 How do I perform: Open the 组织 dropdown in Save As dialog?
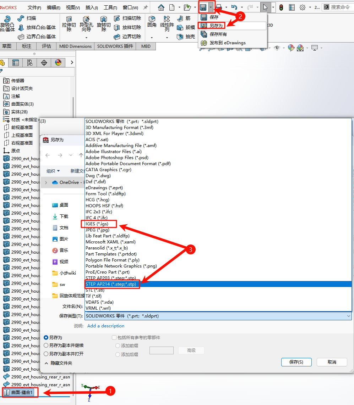tap(53, 171)
